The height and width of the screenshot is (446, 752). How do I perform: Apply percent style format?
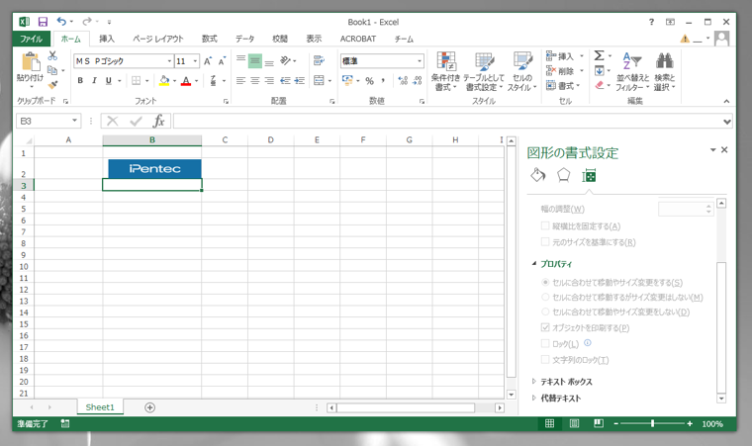369,80
